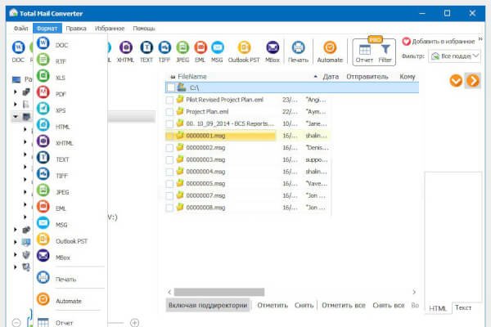Open the filter combo box
Screen dimensions: 491x327
tap(454, 56)
